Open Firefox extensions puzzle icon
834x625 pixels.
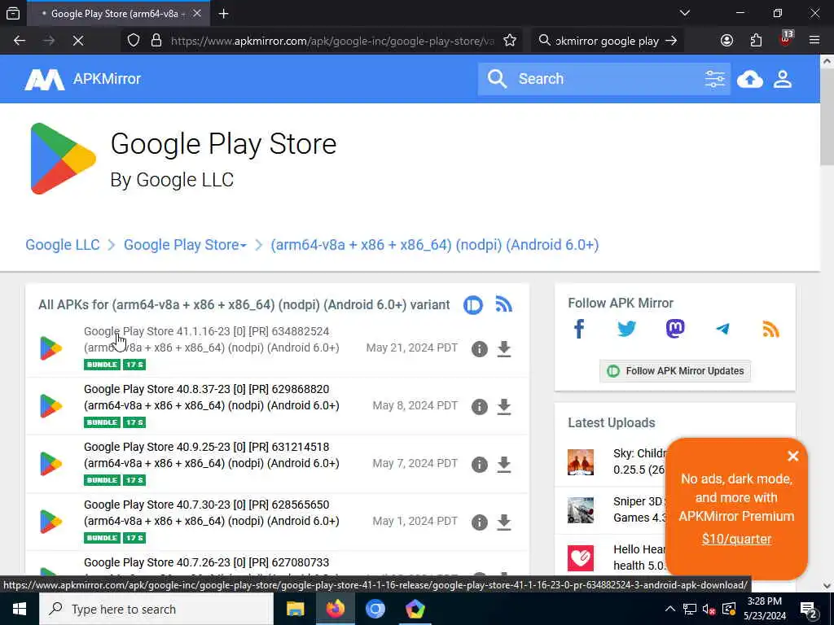coord(756,41)
